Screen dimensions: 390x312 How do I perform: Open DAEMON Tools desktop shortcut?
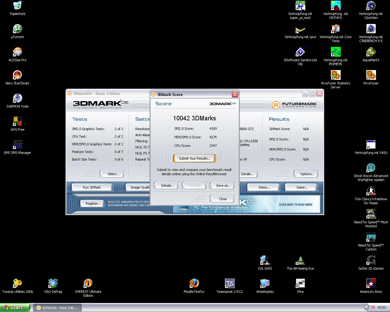[x=17, y=98]
